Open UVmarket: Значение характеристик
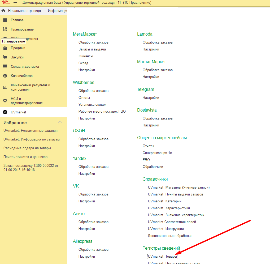 click(x=176, y=215)
